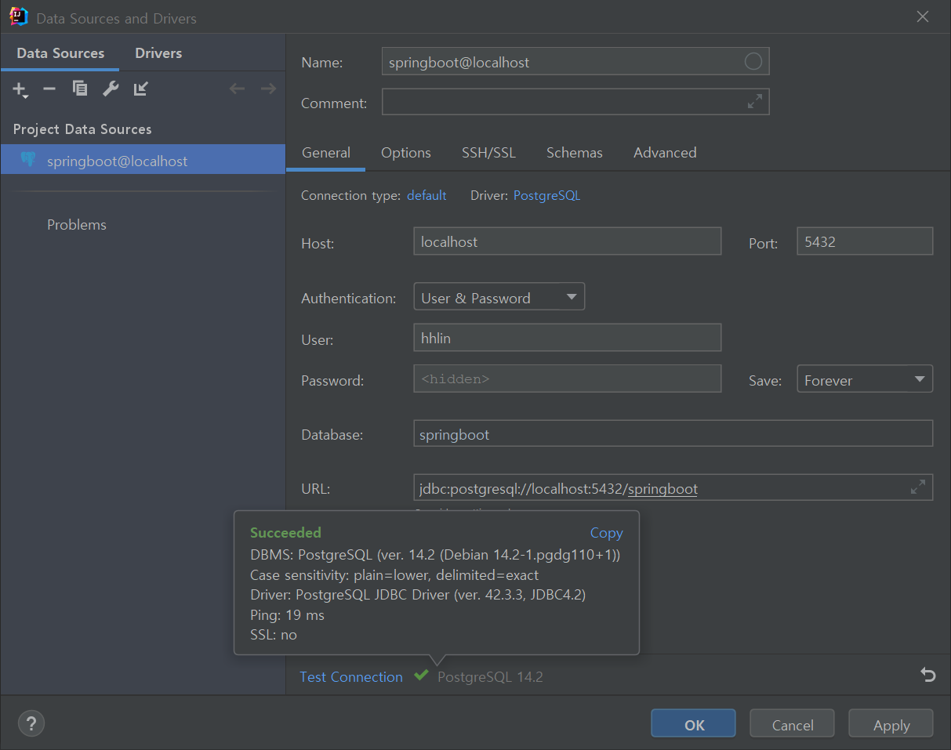Click the add data source plus icon
Viewport: 951px width, 750px height.
pyautogui.click(x=20, y=89)
